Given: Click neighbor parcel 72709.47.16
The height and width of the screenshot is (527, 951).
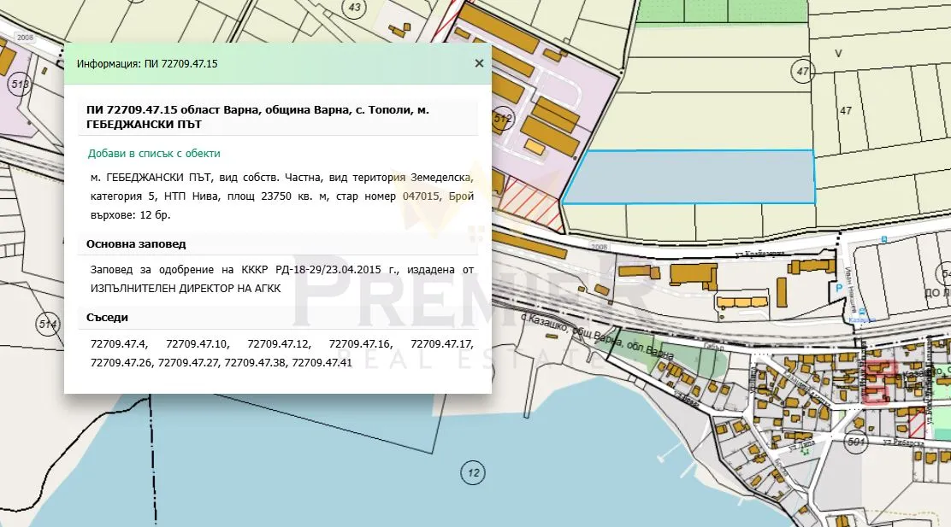Looking at the screenshot, I should [x=359, y=344].
